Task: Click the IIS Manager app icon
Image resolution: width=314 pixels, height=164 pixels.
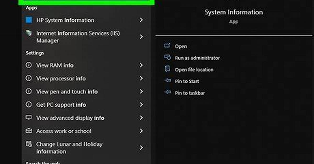Action: click(x=29, y=33)
